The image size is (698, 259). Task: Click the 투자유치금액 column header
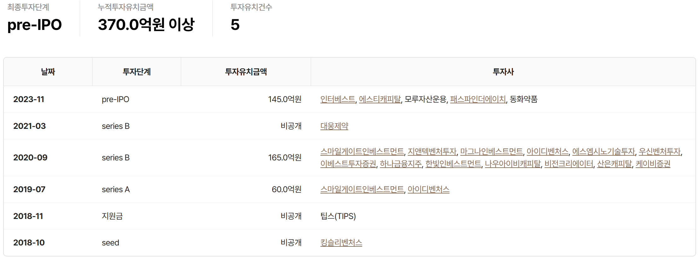246,72
